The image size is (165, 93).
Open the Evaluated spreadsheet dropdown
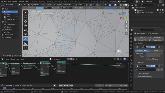pyautogui.click(x=11, y=5)
